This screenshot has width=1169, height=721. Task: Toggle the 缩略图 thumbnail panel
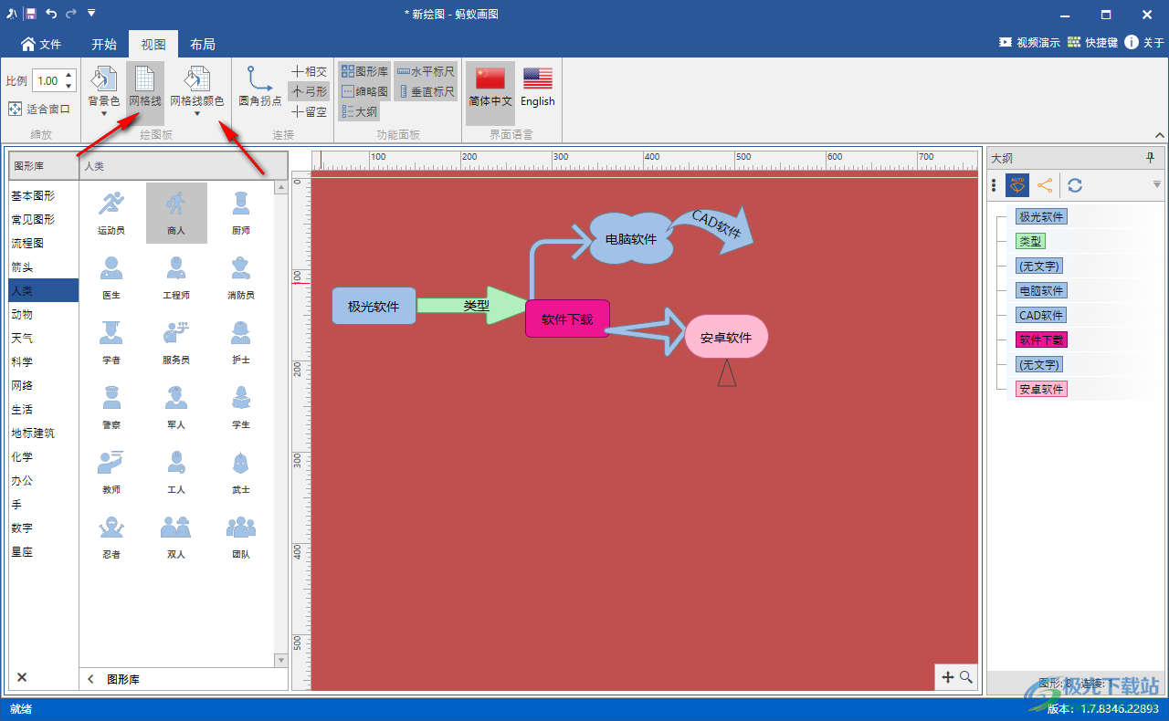pyautogui.click(x=364, y=91)
